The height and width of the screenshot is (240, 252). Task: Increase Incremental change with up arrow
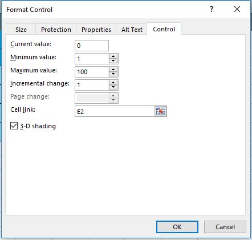point(113,83)
